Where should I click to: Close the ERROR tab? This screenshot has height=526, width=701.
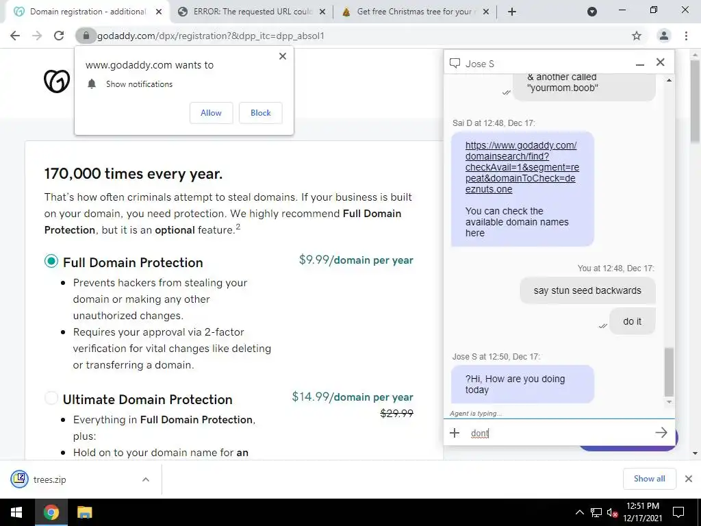(x=322, y=12)
